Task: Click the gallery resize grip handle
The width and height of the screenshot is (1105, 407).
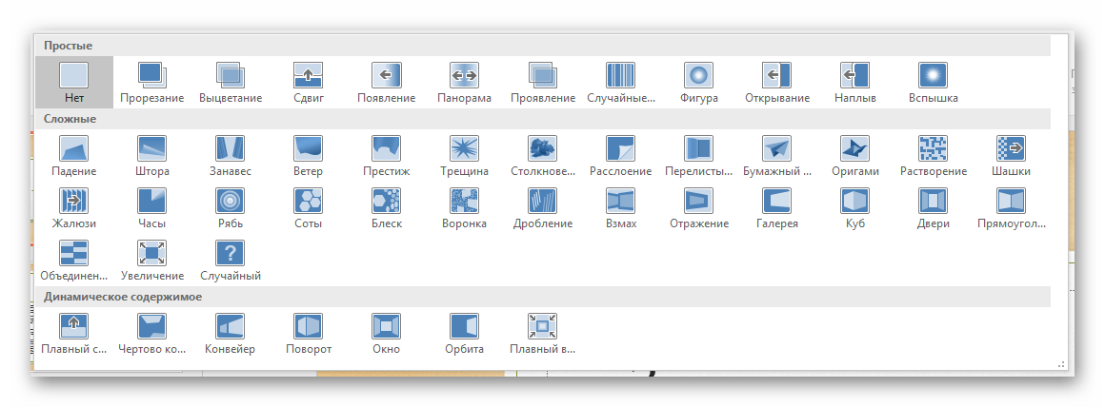Action: tap(1060, 363)
